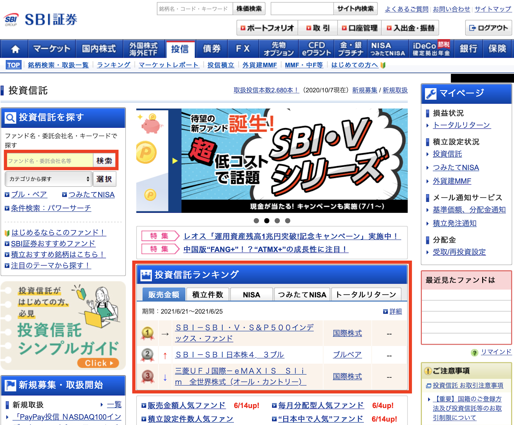
Task: Switch to the つみたてNISA ranking tab
Action: (302, 294)
